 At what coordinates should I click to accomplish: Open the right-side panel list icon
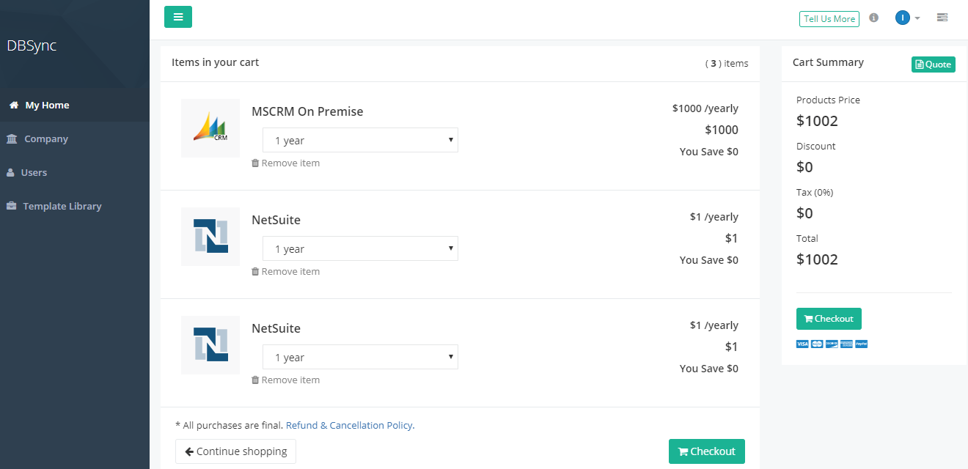942,18
